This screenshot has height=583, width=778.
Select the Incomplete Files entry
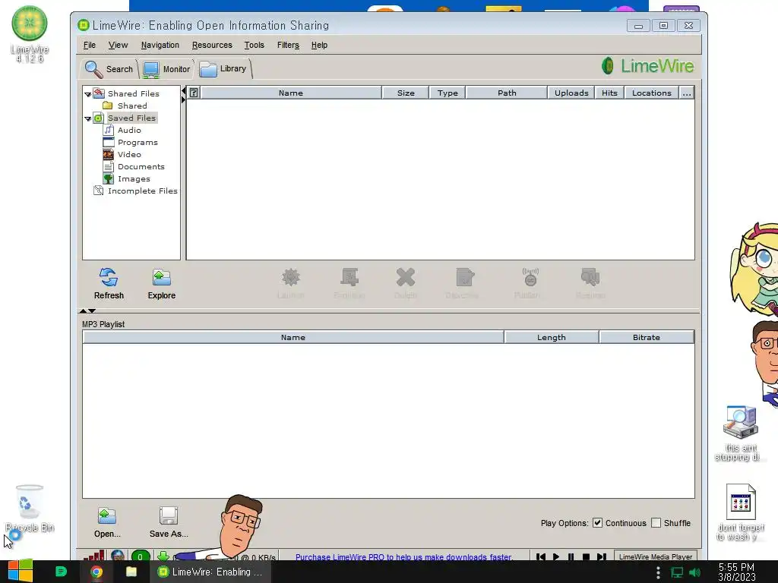135,191
